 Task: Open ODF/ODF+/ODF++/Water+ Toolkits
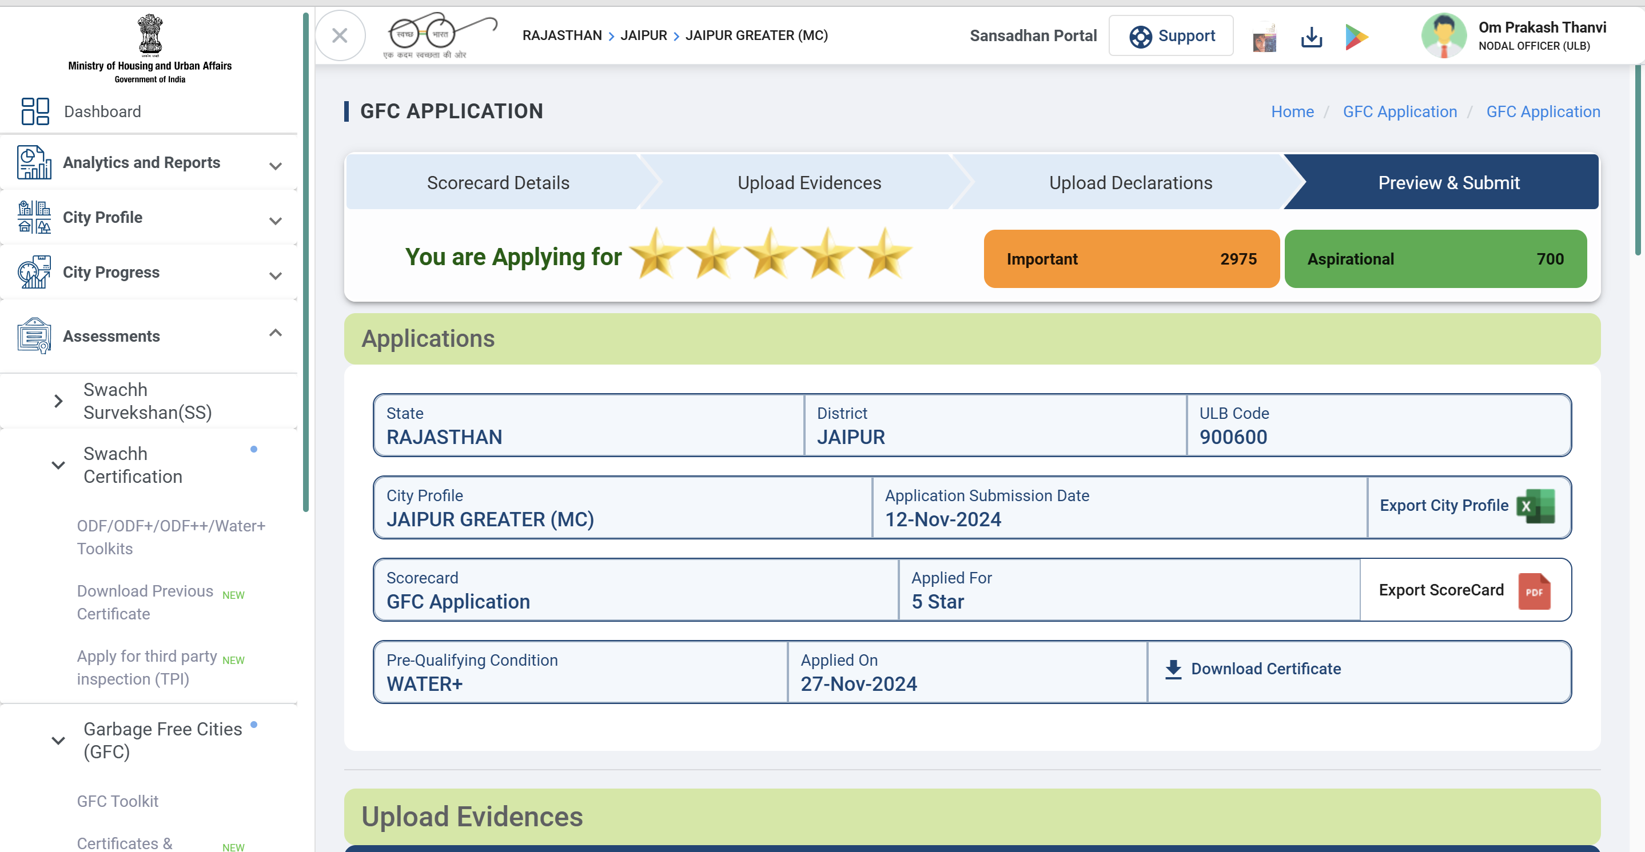171,537
